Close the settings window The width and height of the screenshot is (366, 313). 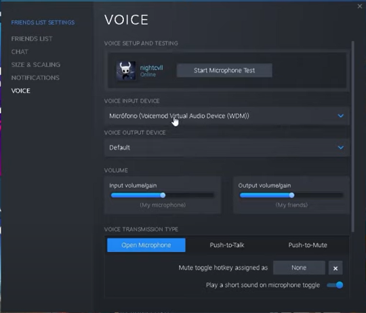click(x=360, y=6)
